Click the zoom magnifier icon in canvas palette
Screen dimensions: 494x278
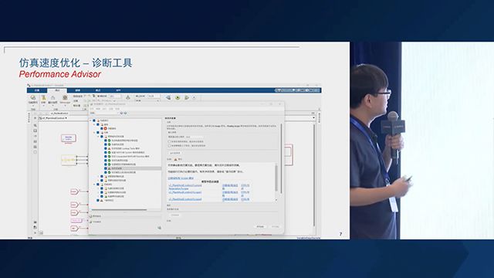[35, 125]
